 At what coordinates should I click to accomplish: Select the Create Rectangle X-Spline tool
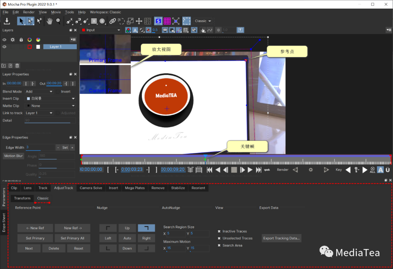94,21
